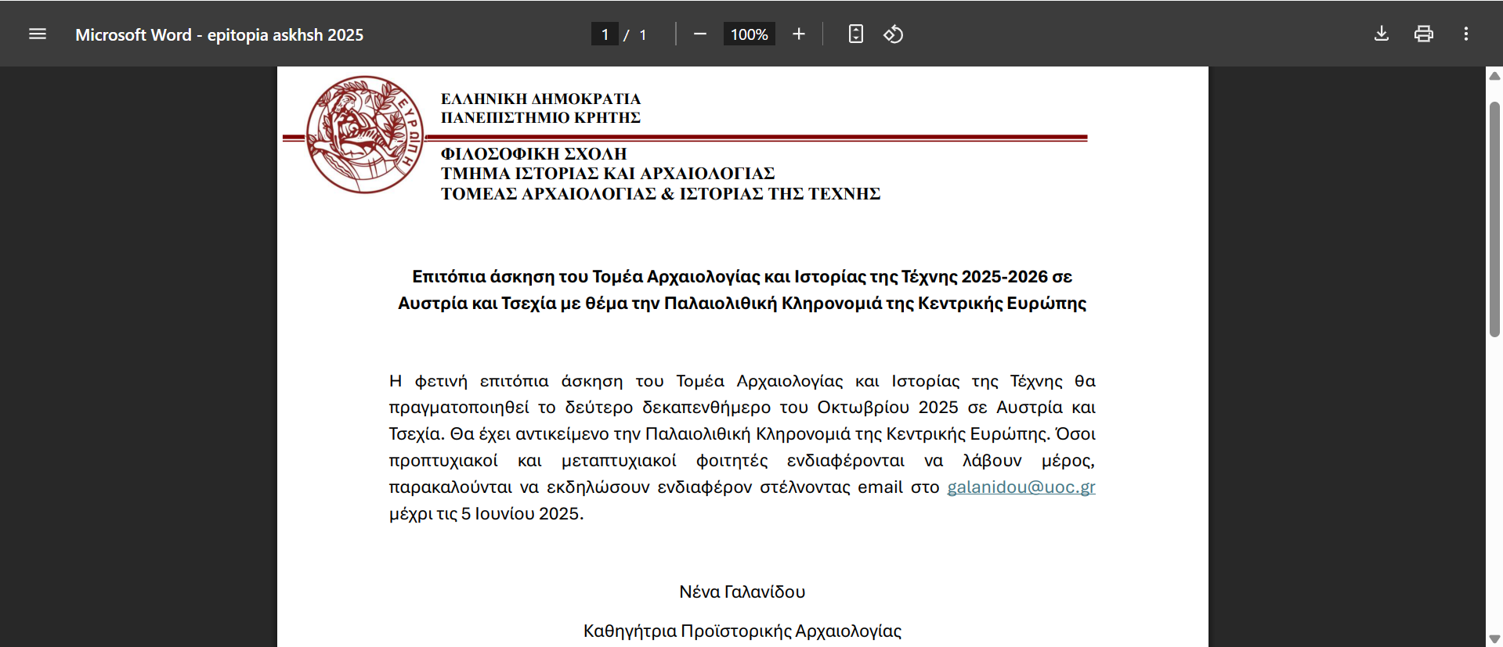
Task: Click the scrollbar up arrow
Action: 1494,76
